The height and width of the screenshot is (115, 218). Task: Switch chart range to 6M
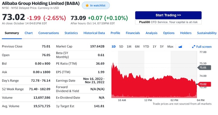(x=137, y=47)
